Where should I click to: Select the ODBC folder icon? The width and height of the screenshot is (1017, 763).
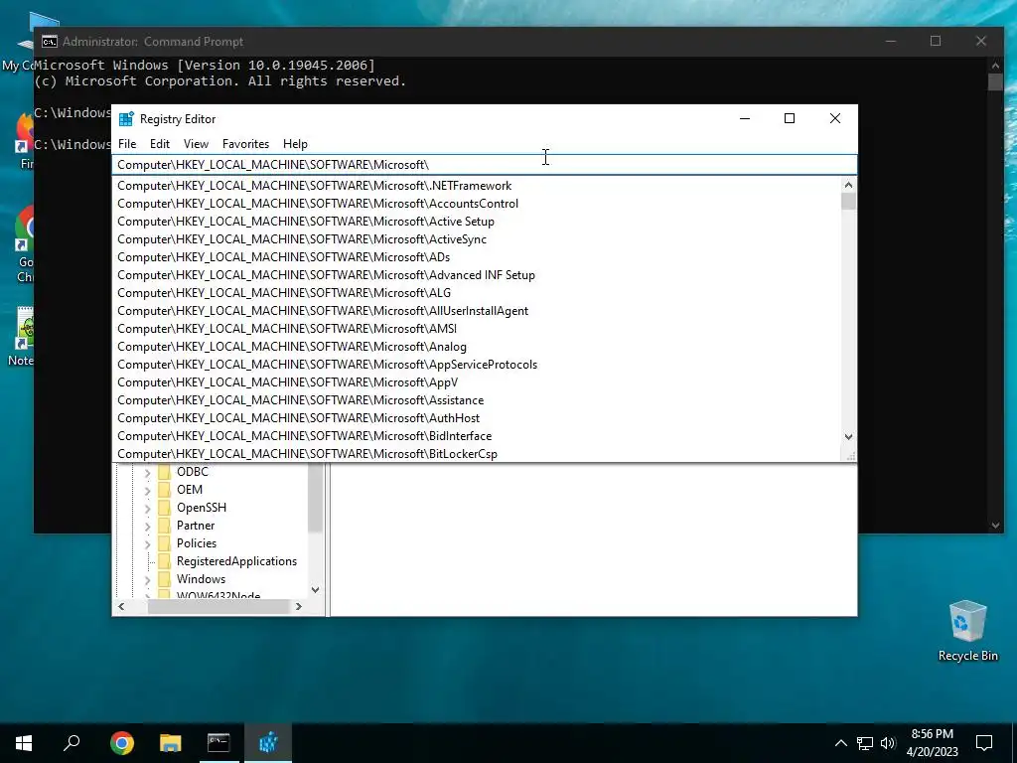[165, 472]
